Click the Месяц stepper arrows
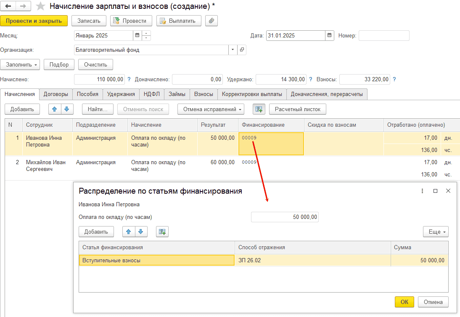 [146, 35]
